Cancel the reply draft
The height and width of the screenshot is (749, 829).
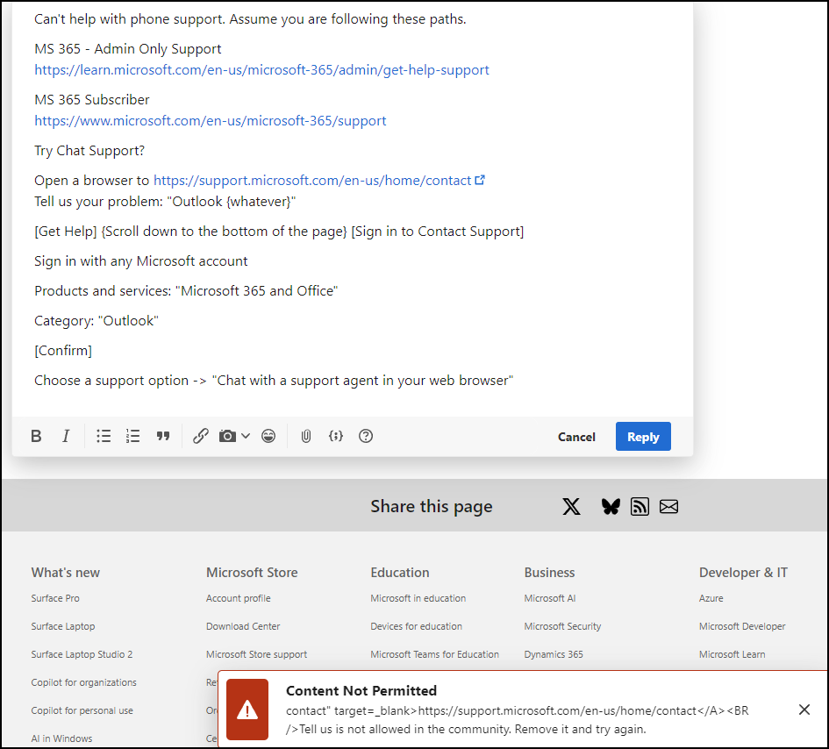576,437
